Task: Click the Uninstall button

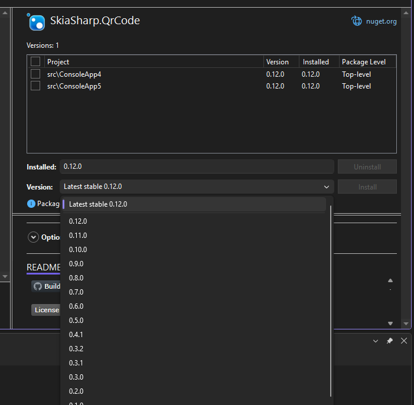Action: [x=367, y=166]
